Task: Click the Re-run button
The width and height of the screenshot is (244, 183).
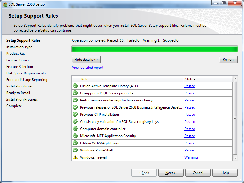Action: pos(228,60)
